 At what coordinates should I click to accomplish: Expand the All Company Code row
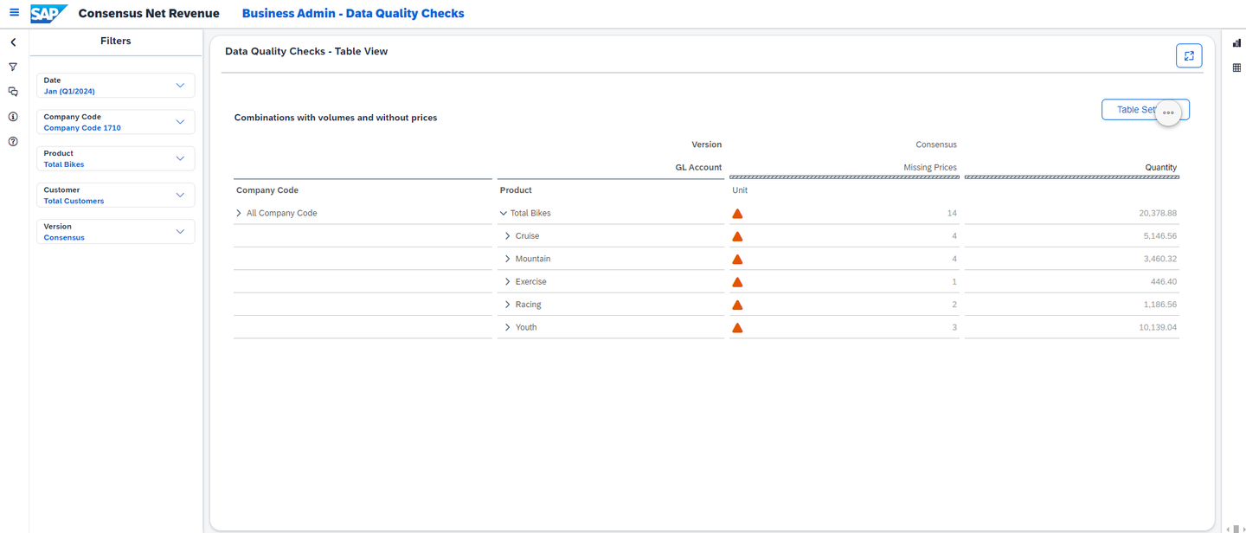click(240, 213)
